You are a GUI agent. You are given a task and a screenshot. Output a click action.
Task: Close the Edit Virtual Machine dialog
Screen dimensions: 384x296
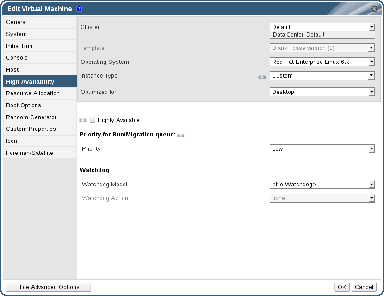pos(374,9)
